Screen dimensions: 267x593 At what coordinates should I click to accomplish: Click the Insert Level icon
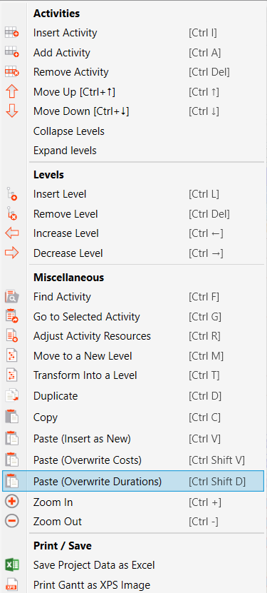pyautogui.click(x=12, y=194)
